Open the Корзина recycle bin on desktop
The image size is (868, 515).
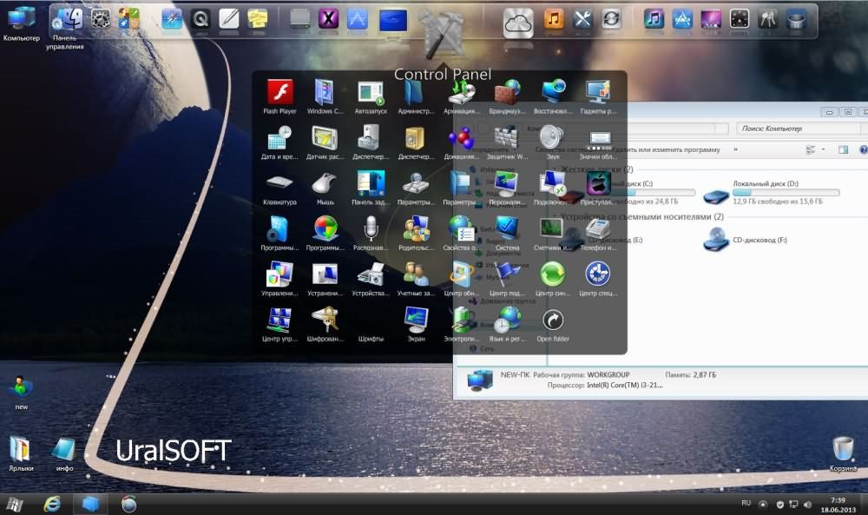point(842,450)
